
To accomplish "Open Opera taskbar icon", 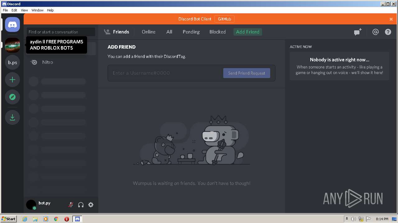I will (67, 219).
